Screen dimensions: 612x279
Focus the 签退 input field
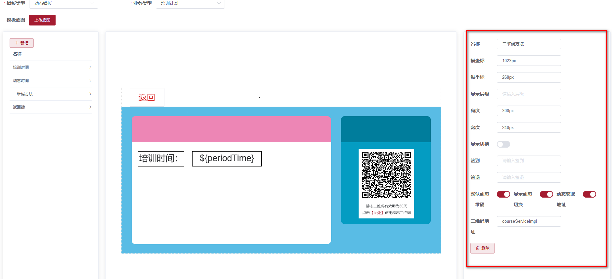tap(529, 177)
